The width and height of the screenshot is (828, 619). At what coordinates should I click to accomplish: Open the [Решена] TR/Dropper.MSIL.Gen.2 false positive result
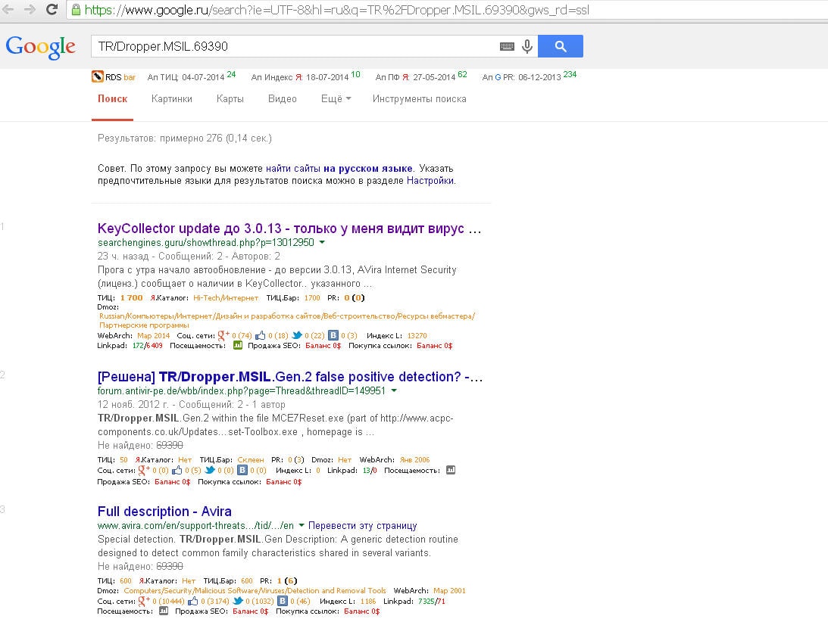(x=290, y=377)
